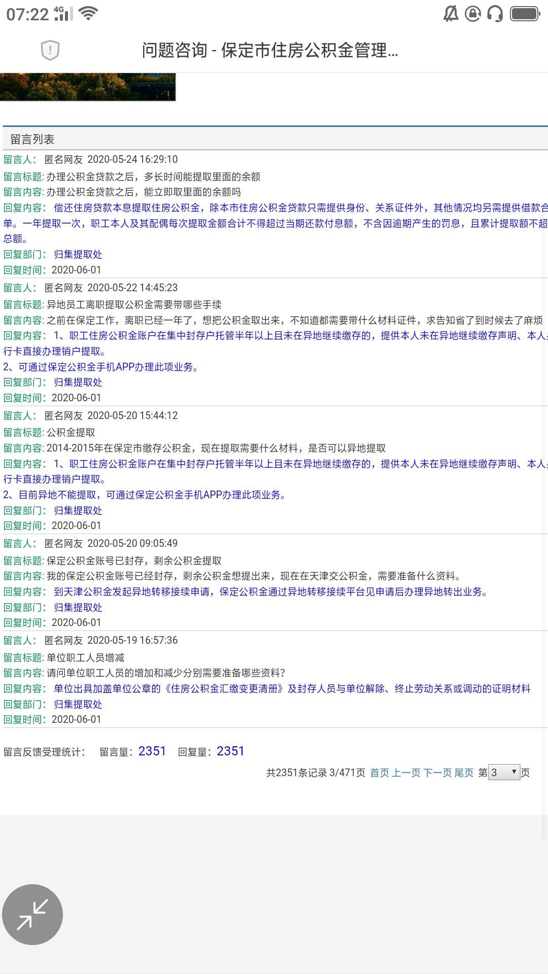
Task: Tap the 留言量 2351 count
Action: (x=152, y=751)
